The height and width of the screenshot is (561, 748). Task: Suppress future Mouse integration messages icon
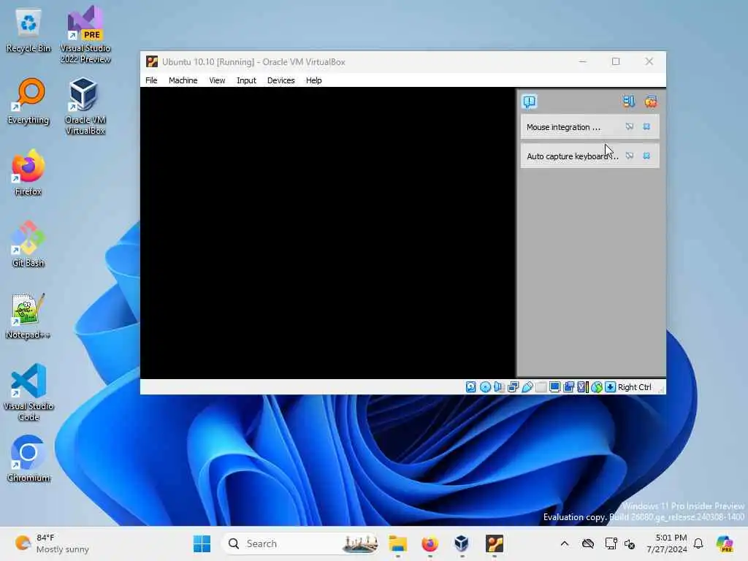(x=629, y=127)
